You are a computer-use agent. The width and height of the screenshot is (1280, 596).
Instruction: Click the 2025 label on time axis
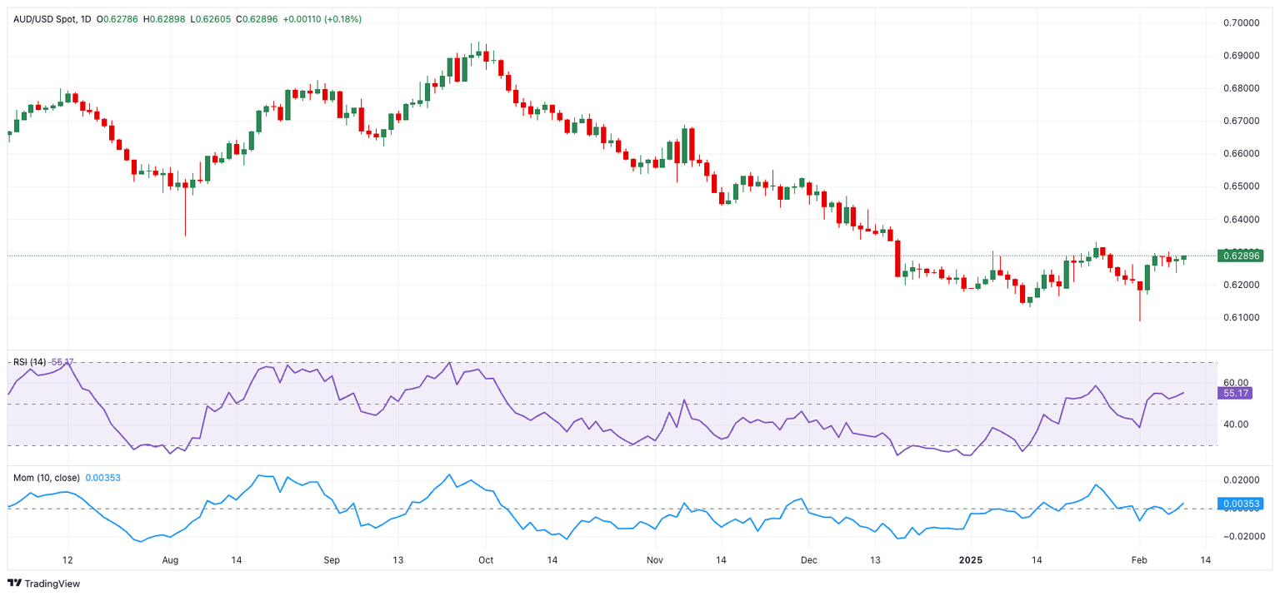coord(971,560)
